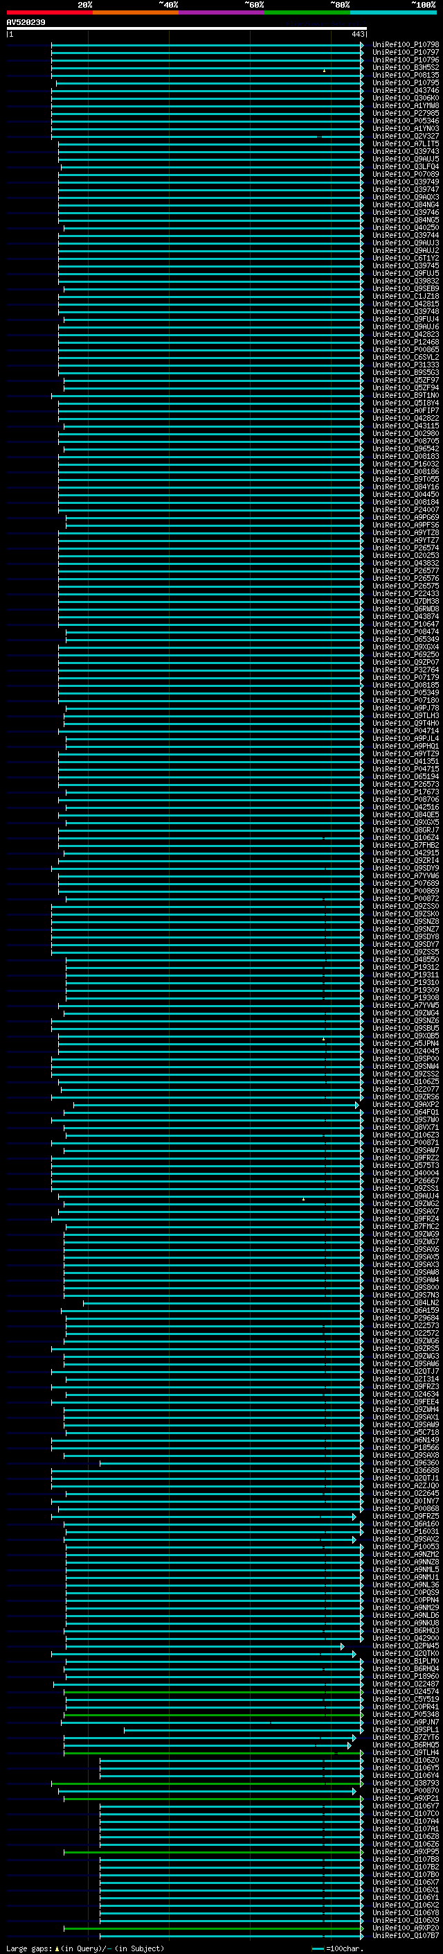This screenshot has height=1954, width=443.
Task: Click the red 20% identity legend bar
Action: click(x=49, y=12)
